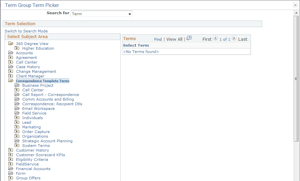
Task: Select Email Workspace tree item
Action: tap(38, 109)
